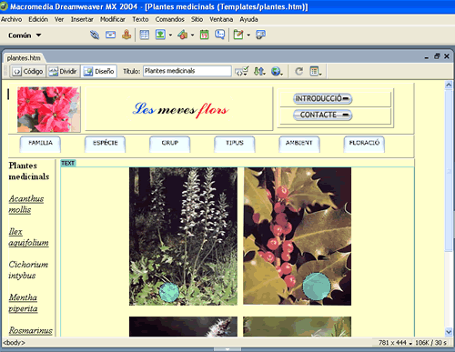The image size is (455, 352).
Task: Click the FLORACIÓ navigation button
Action: coord(364,144)
